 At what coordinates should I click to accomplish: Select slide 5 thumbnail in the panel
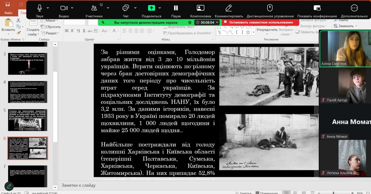[x=28, y=120]
